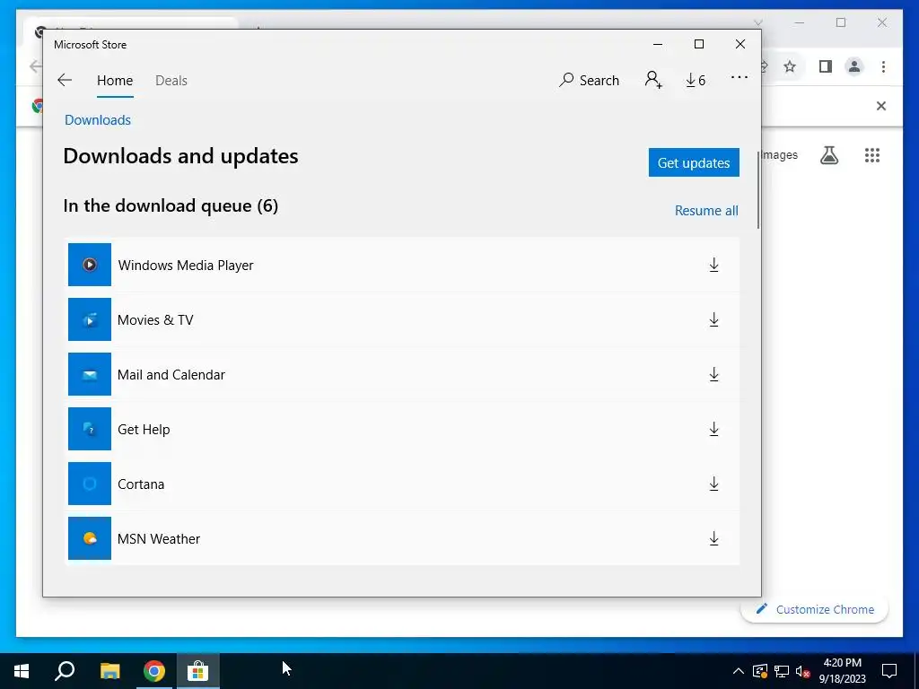919x689 pixels.
Task: Click the Store window vertical scrollbar
Action: click(x=757, y=190)
